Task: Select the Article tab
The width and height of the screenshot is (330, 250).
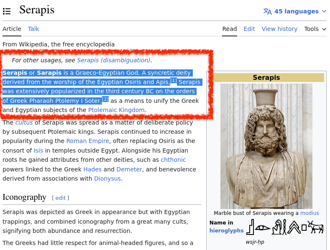Action: point(12,29)
